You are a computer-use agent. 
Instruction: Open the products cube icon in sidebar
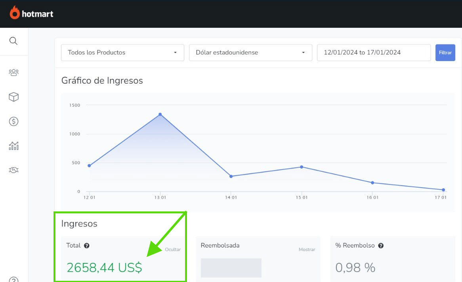[x=13, y=97]
